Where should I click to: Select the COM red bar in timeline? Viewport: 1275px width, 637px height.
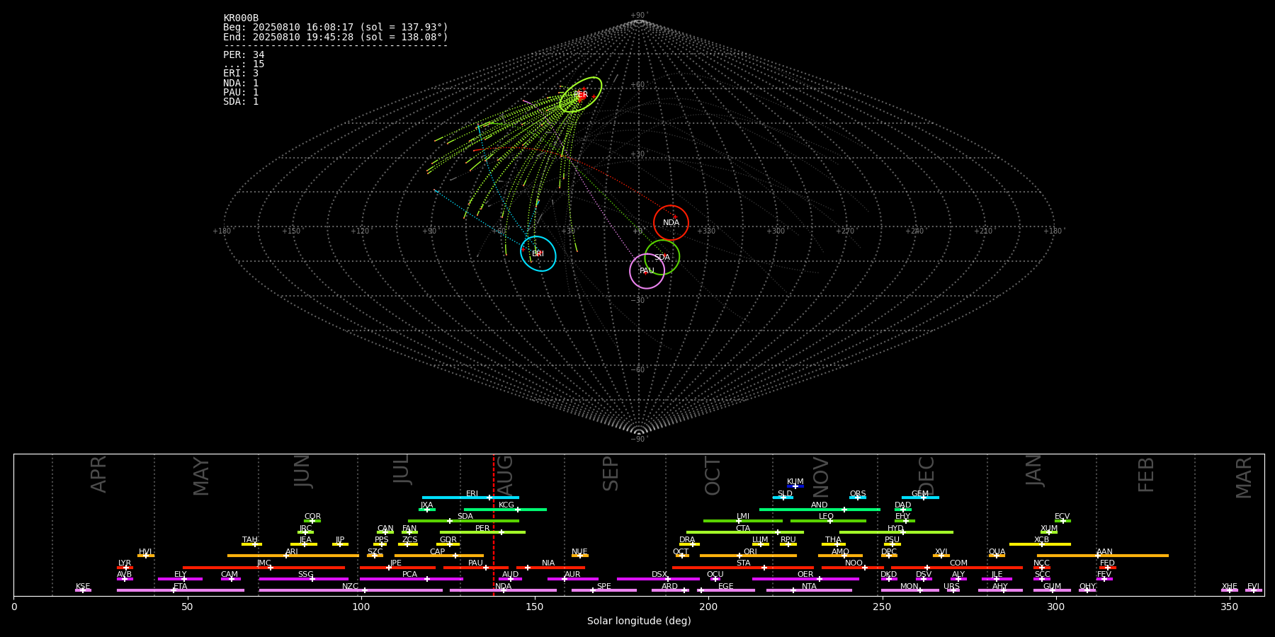pos(957,567)
